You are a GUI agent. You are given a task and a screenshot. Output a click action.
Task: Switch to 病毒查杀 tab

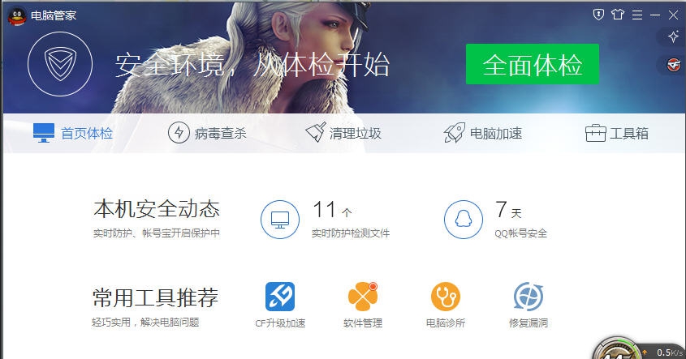click(207, 133)
